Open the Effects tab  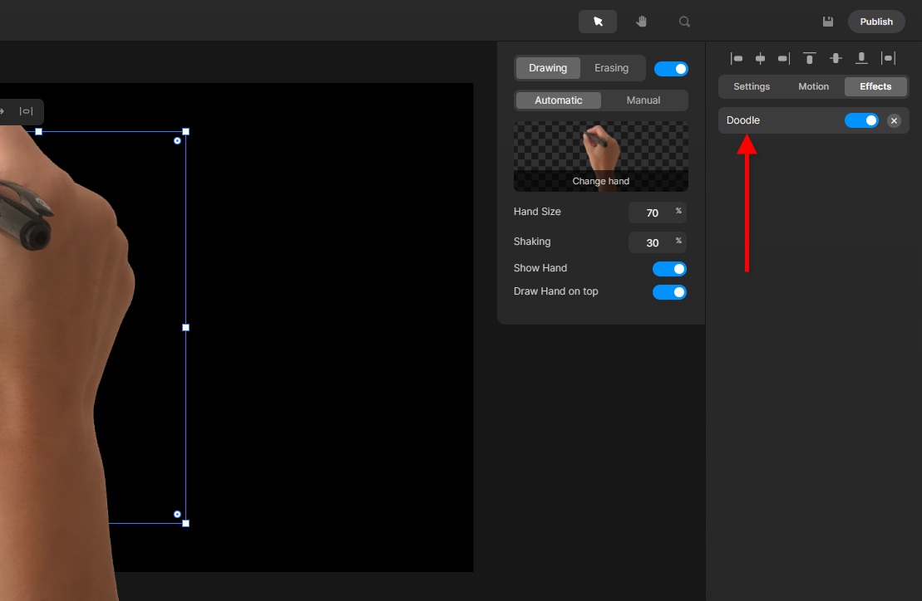tap(875, 86)
